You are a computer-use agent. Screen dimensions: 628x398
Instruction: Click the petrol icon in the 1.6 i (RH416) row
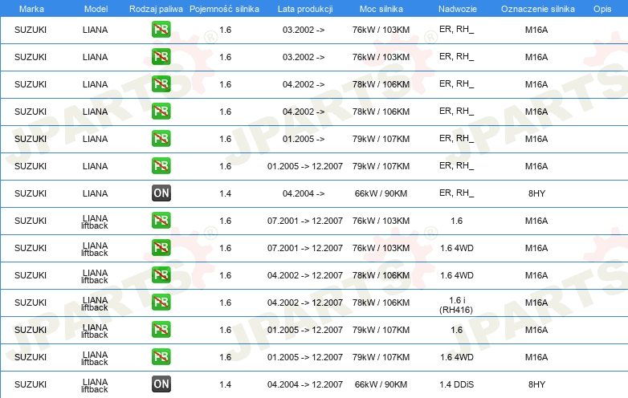tap(161, 302)
